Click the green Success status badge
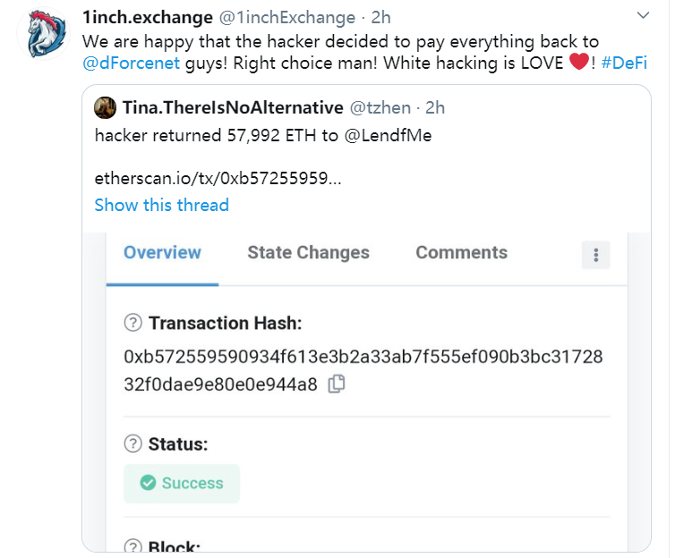This screenshot has width=675, height=558. coord(182,483)
